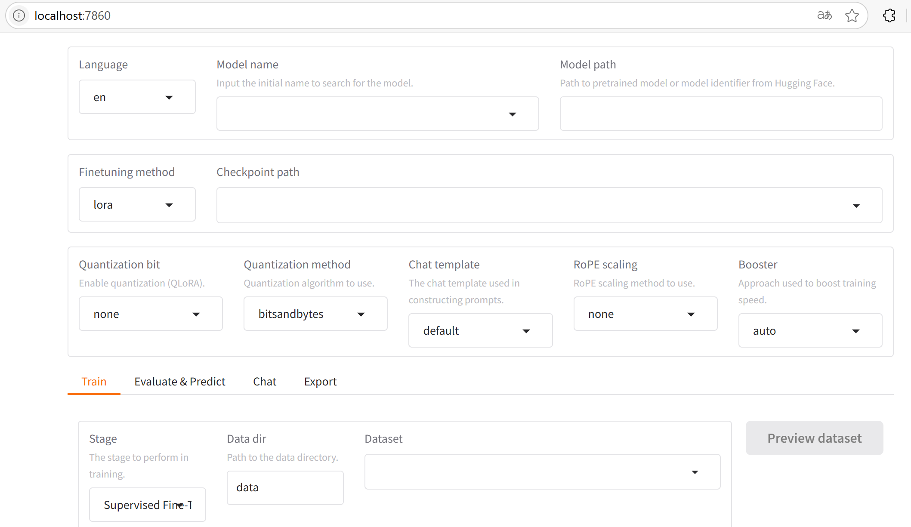Expand the Model name dropdown
This screenshot has height=527, width=911.
tap(377, 114)
